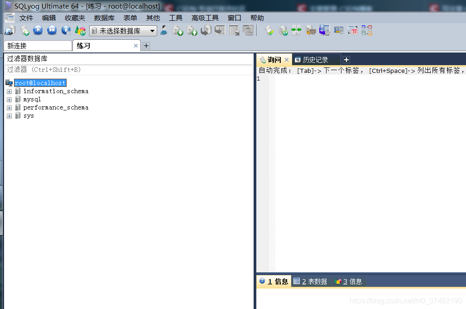Switch to the 2 表数据 result tab
Image resolution: width=466 pixels, height=309 pixels.
311,281
